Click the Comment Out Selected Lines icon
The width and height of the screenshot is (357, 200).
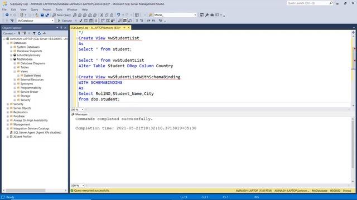(137, 21)
